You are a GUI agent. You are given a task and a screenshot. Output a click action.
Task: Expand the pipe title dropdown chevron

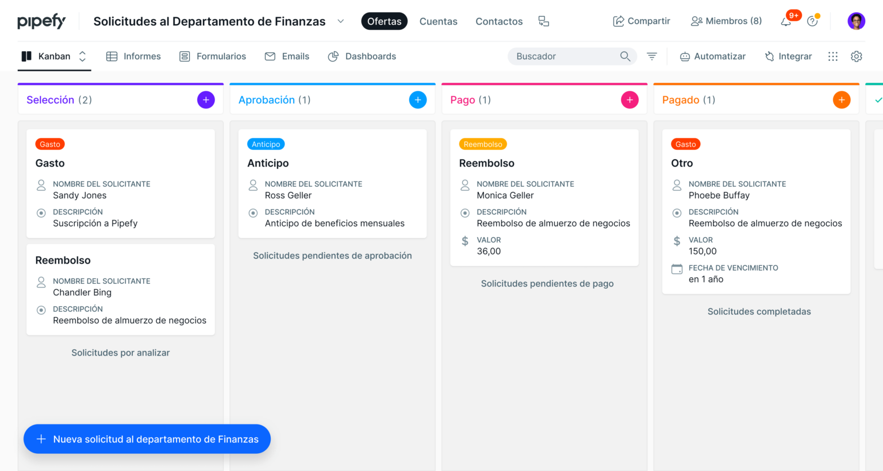coord(340,21)
